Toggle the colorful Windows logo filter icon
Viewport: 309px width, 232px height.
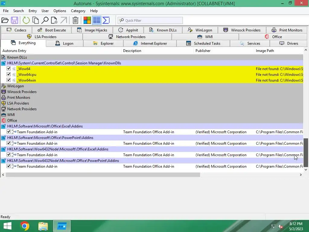(x=87, y=20)
